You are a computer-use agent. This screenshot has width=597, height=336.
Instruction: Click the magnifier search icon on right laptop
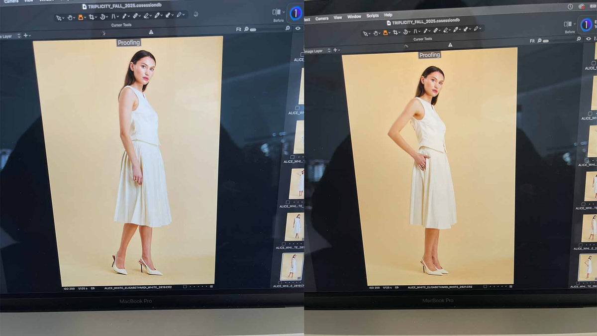(x=579, y=39)
